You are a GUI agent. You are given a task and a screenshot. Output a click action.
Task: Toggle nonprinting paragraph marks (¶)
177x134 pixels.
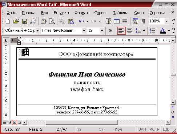coord(144,21)
